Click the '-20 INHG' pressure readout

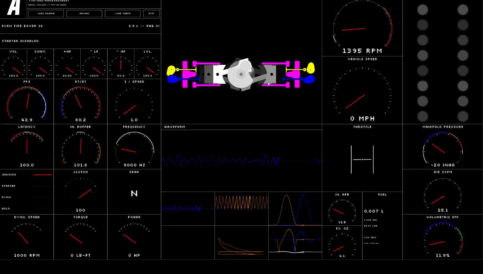click(443, 165)
